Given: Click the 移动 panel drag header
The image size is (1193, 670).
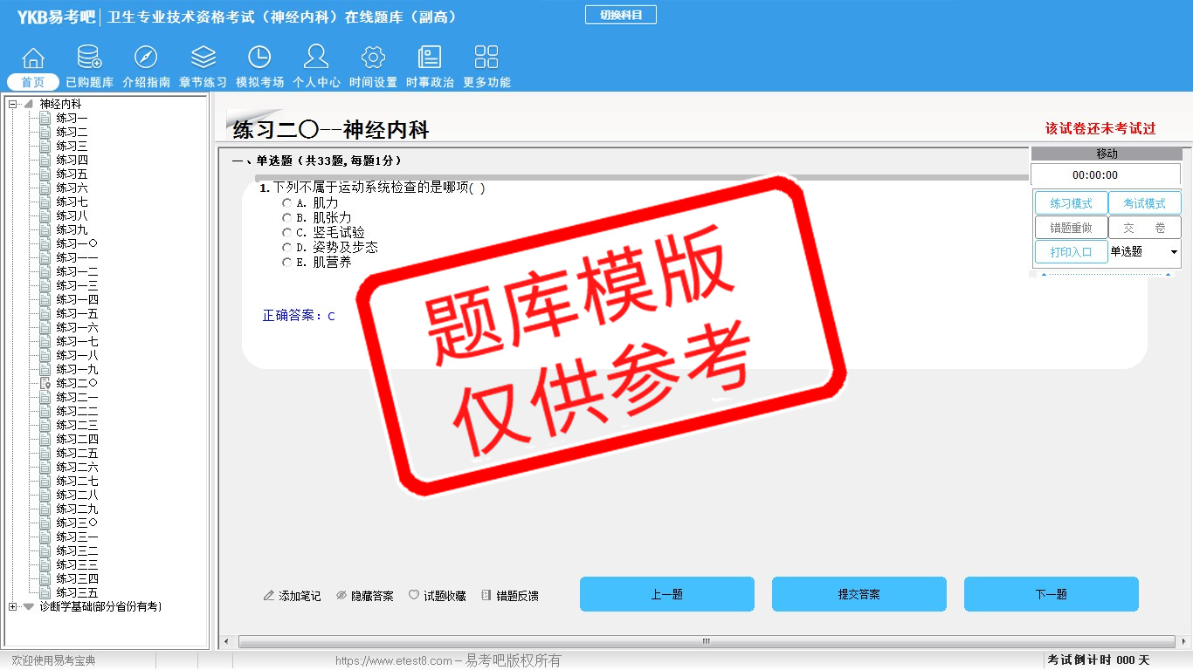Looking at the screenshot, I should click(1107, 154).
